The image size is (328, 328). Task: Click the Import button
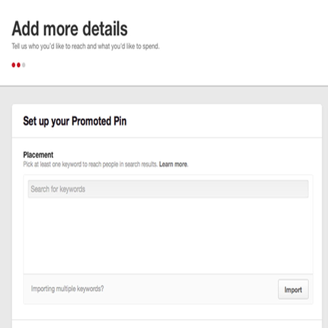click(x=293, y=290)
